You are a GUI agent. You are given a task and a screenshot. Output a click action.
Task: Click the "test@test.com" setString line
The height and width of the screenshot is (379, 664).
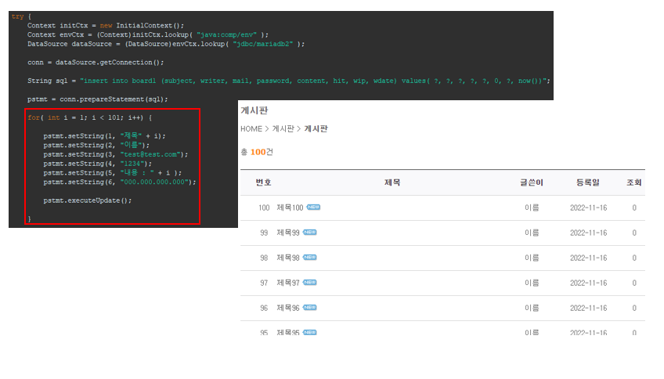click(x=116, y=154)
